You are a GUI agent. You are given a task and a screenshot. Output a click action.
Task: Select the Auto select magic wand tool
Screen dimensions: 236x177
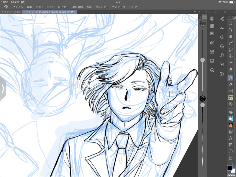click(230, 63)
